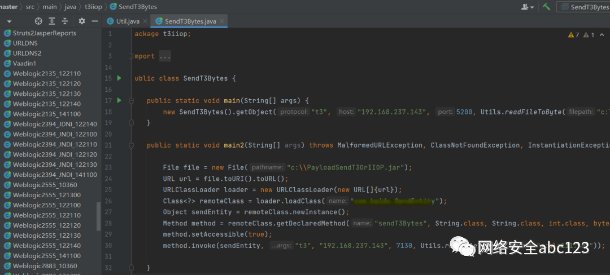Click the weak warning indicator showing 1

pyautogui.click(x=589, y=35)
